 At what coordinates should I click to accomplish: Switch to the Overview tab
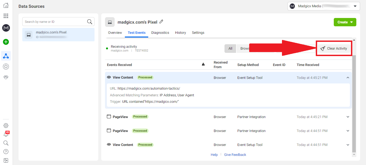pyautogui.click(x=115, y=33)
